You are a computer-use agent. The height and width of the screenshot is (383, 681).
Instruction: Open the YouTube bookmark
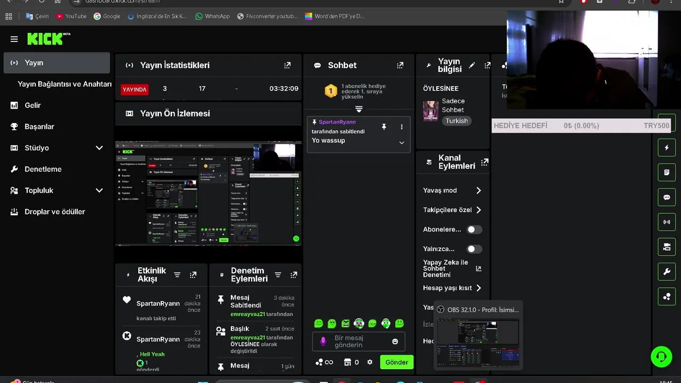(71, 16)
